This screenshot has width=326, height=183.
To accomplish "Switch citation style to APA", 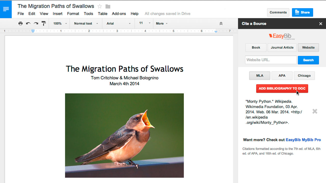I will [282, 75].
